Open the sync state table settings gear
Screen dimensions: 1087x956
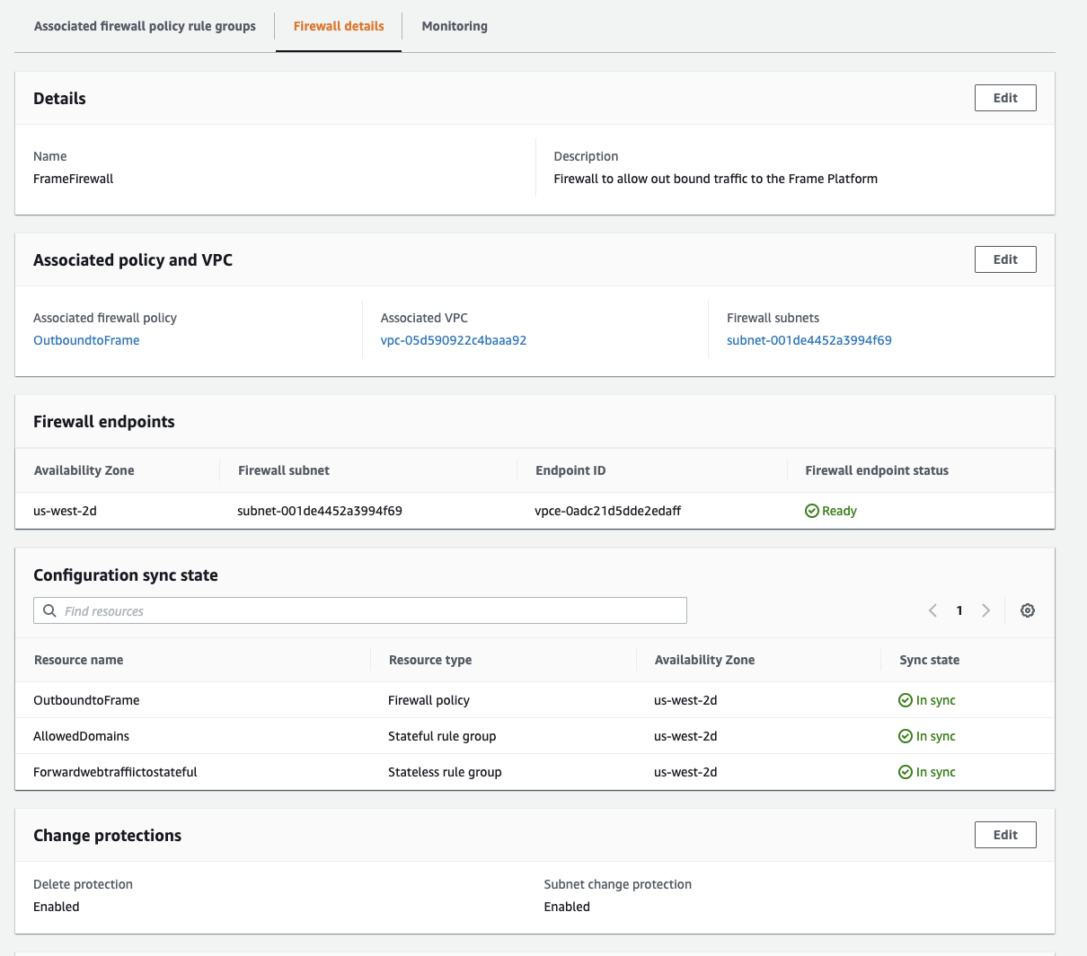[x=1028, y=610]
